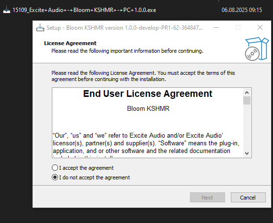Select 'I do not accept the agreement'
273x223 pixels.
(x=91, y=177)
